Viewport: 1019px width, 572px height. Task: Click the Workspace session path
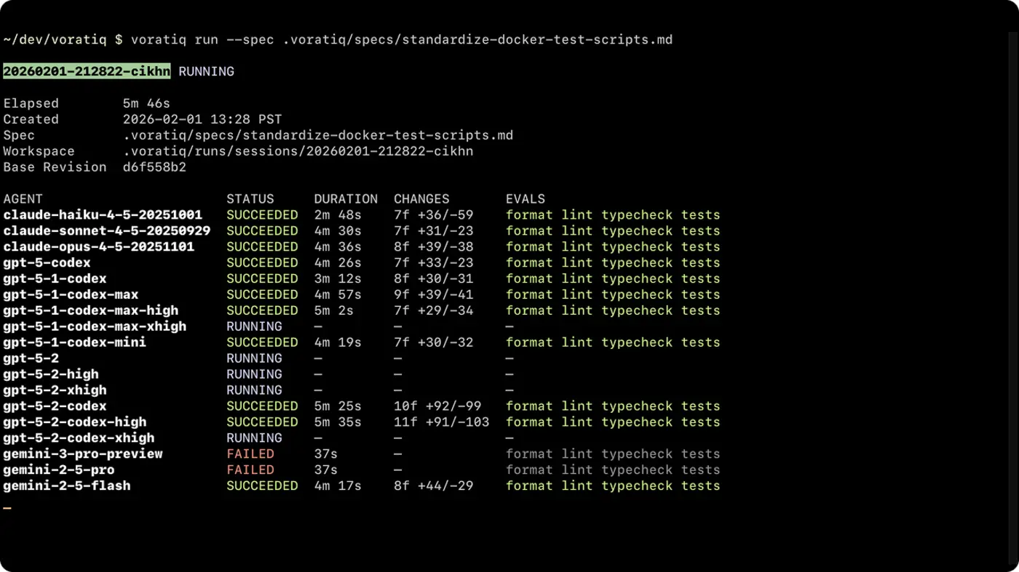[x=298, y=151]
